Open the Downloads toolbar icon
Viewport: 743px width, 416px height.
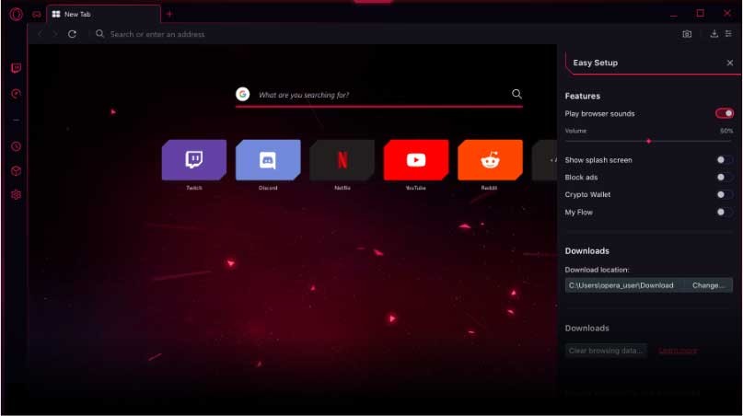point(714,34)
